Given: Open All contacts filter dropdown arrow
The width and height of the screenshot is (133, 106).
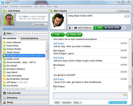Looking at the screenshot, I should [19, 38].
